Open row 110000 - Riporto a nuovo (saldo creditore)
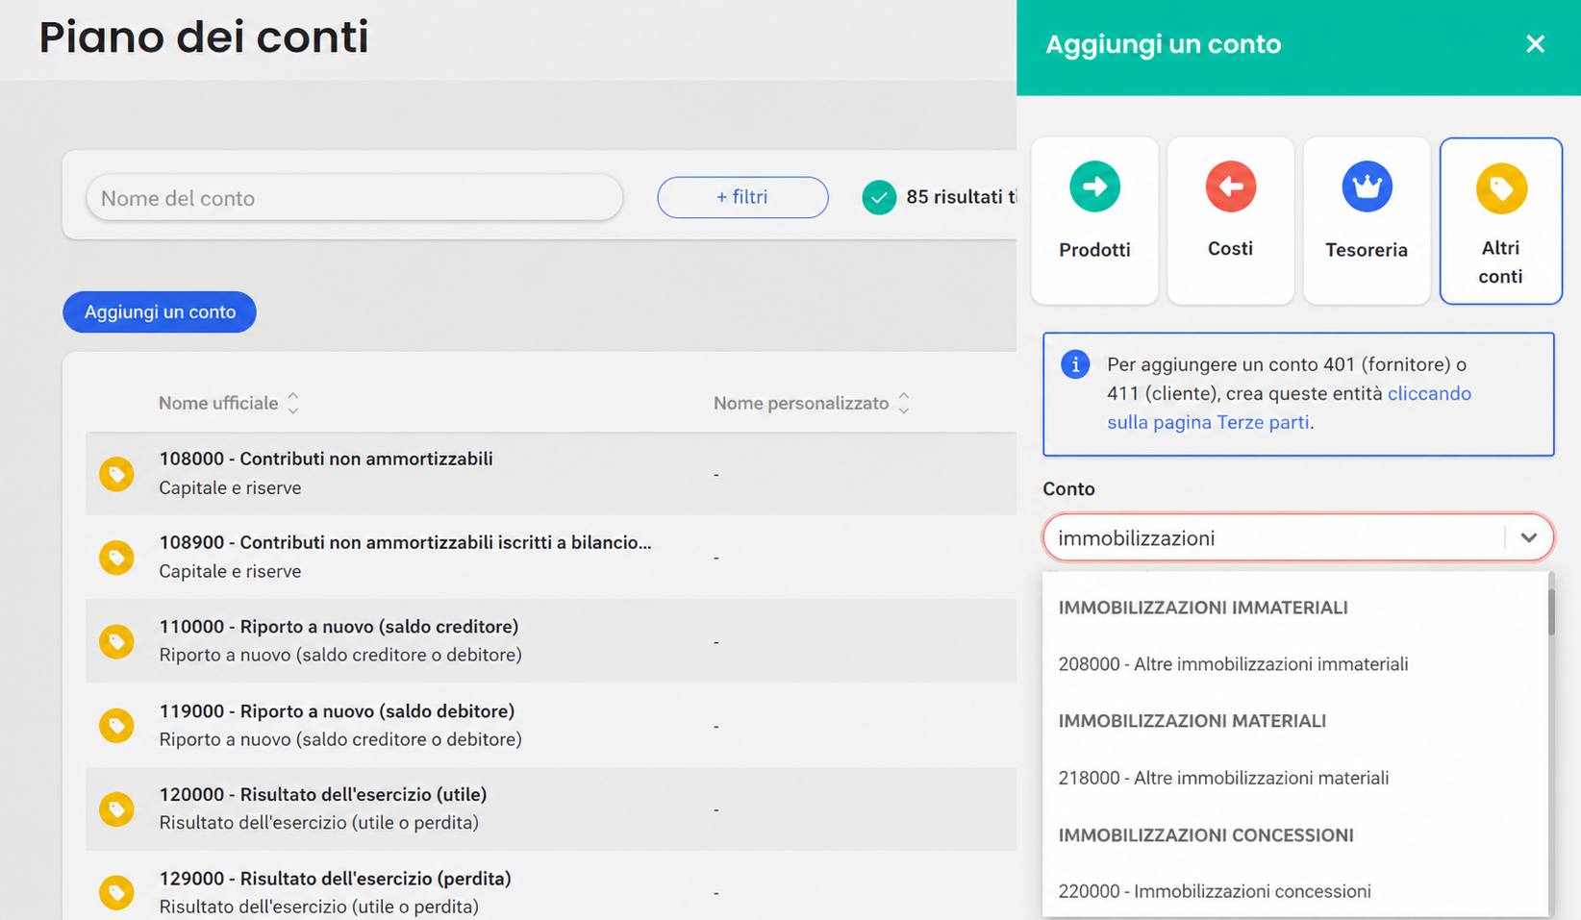This screenshot has height=920, width=1581. click(551, 641)
